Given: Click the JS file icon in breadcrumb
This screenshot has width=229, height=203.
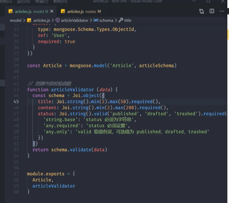Looking at the screenshot, I should click(x=29, y=21).
